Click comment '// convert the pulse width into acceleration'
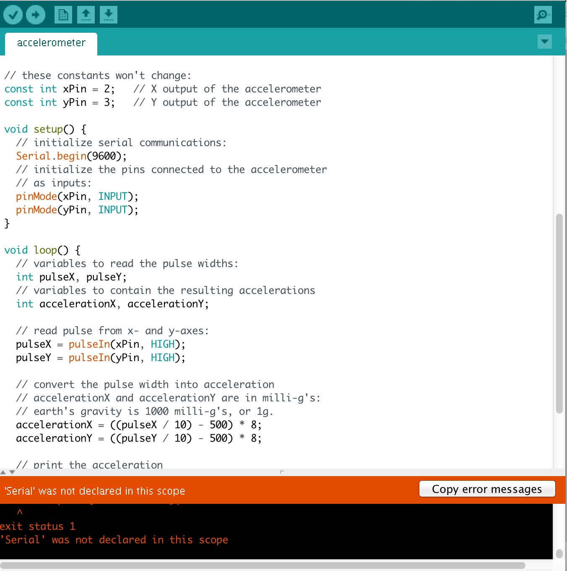Viewport: 567px width, 571px height. pyautogui.click(x=145, y=385)
